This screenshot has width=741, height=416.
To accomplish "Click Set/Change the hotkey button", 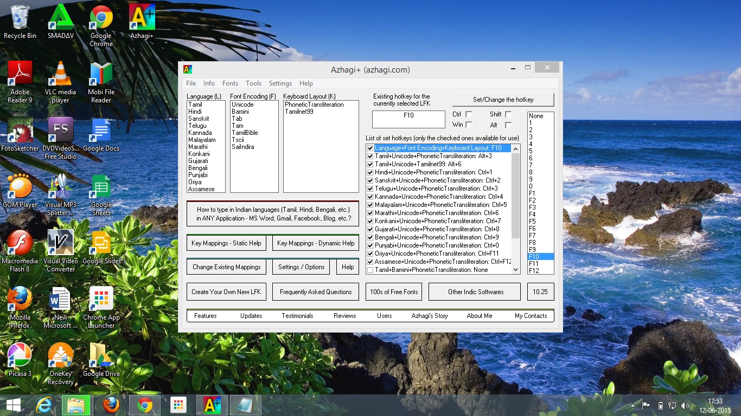I will 503,100.
